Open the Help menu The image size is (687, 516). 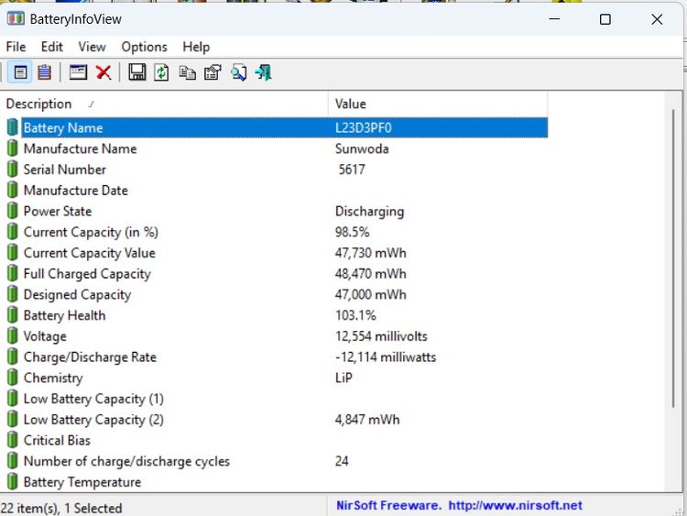(x=196, y=47)
